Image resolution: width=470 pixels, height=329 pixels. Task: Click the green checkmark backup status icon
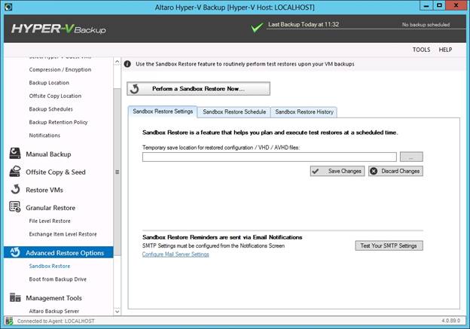tap(257, 28)
